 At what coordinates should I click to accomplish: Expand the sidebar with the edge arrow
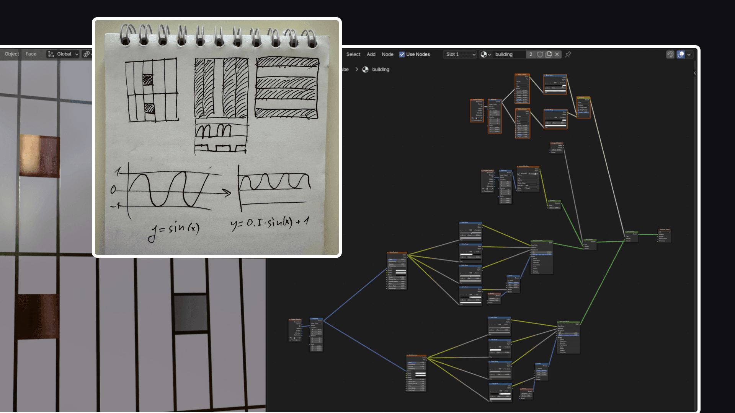click(694, 73)
